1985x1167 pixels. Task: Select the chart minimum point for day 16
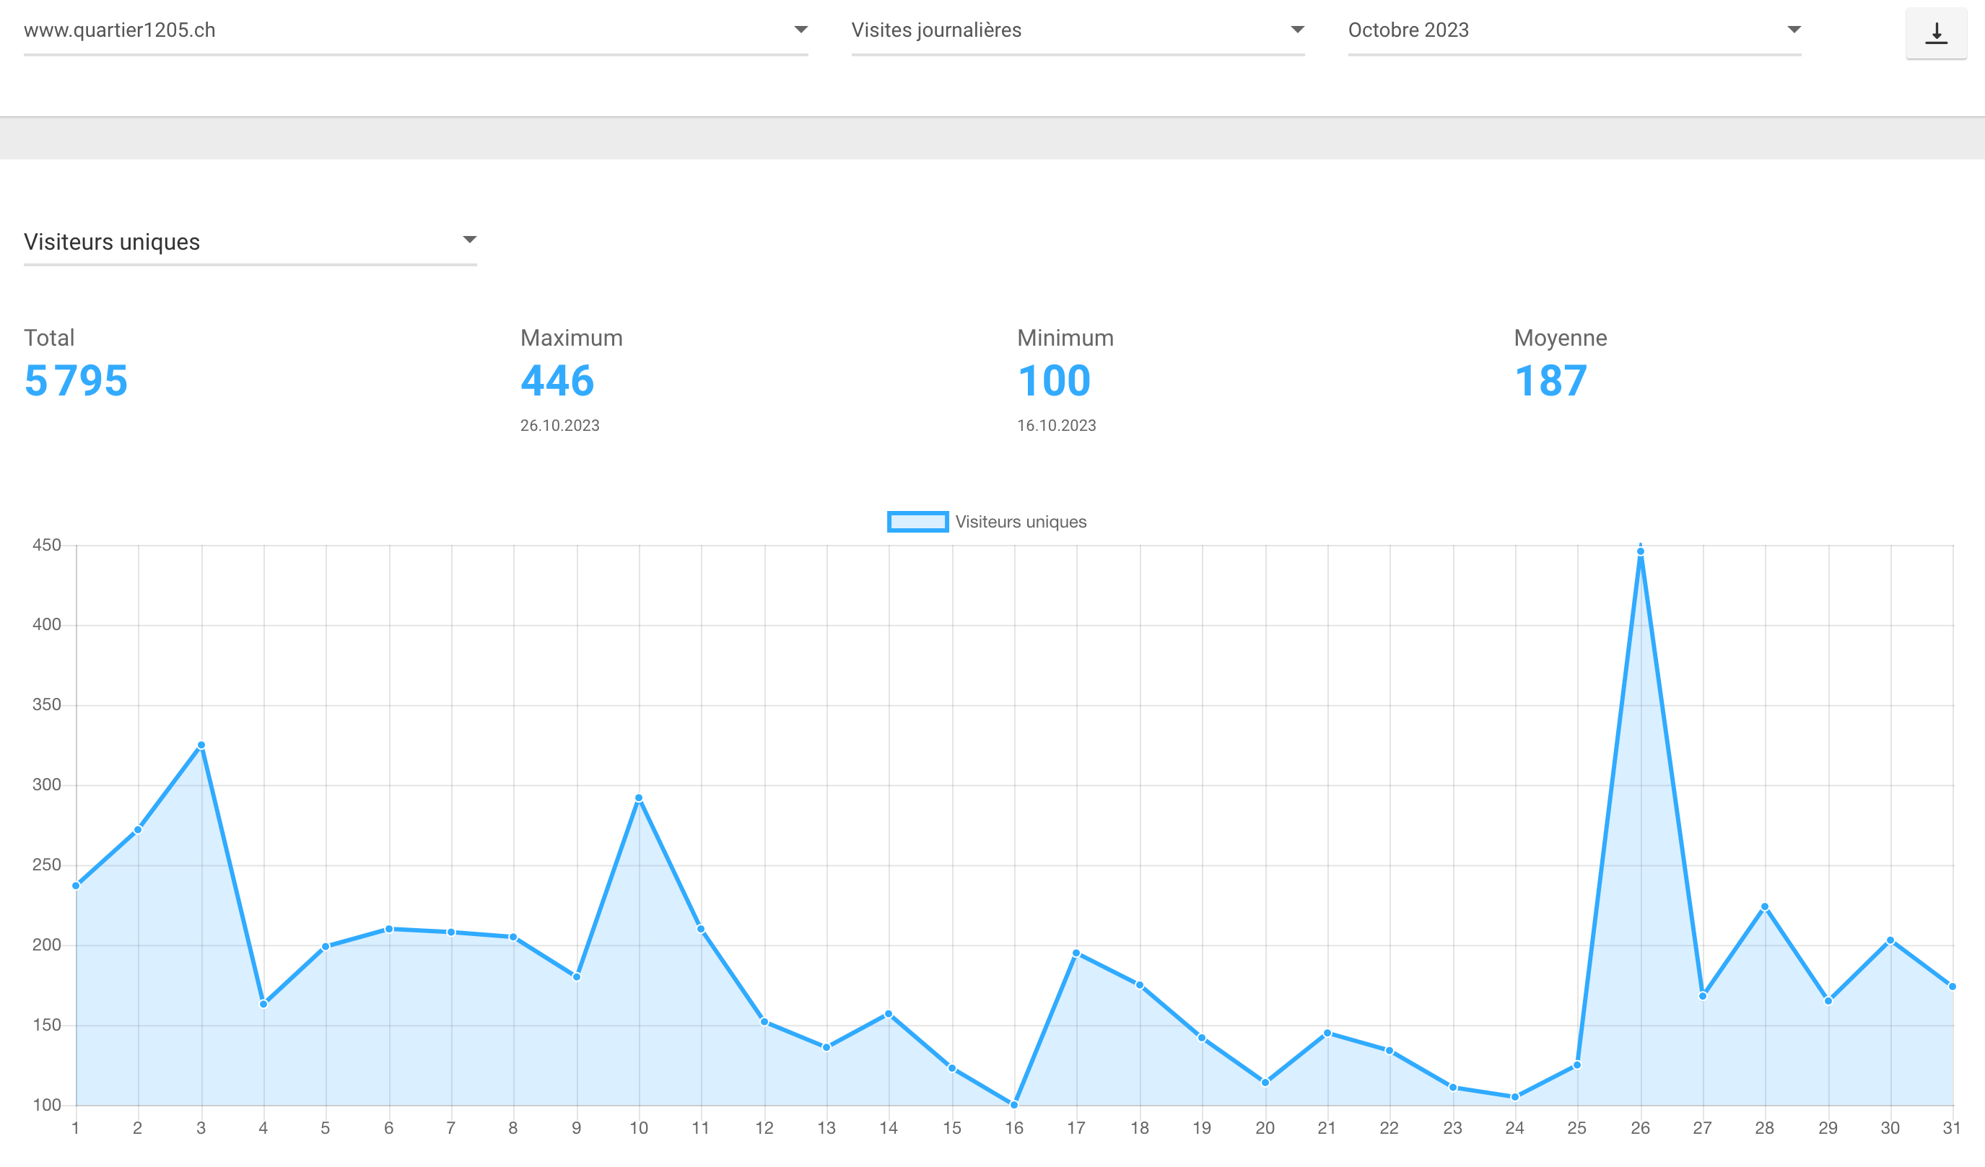coord(1013,1105)
